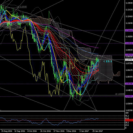Screen dimensions: 133x133
Task: Select the cyan 15:1 text label
Action: pyautogui.click(x=108, y=61)
